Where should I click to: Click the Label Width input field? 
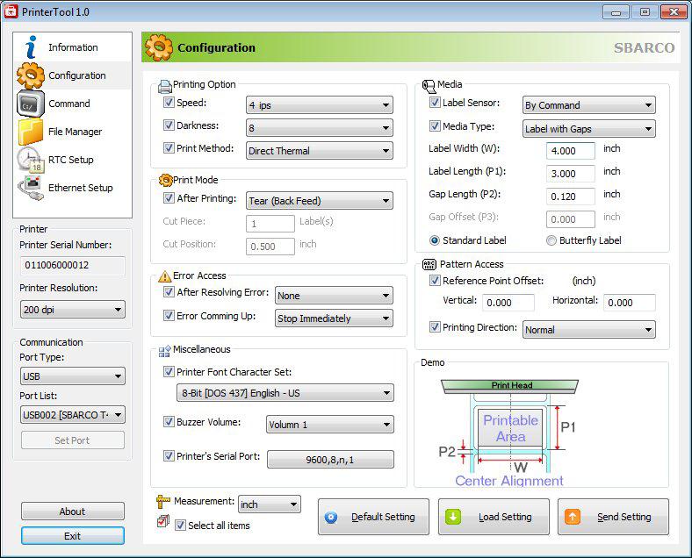(x=571, y=151)
